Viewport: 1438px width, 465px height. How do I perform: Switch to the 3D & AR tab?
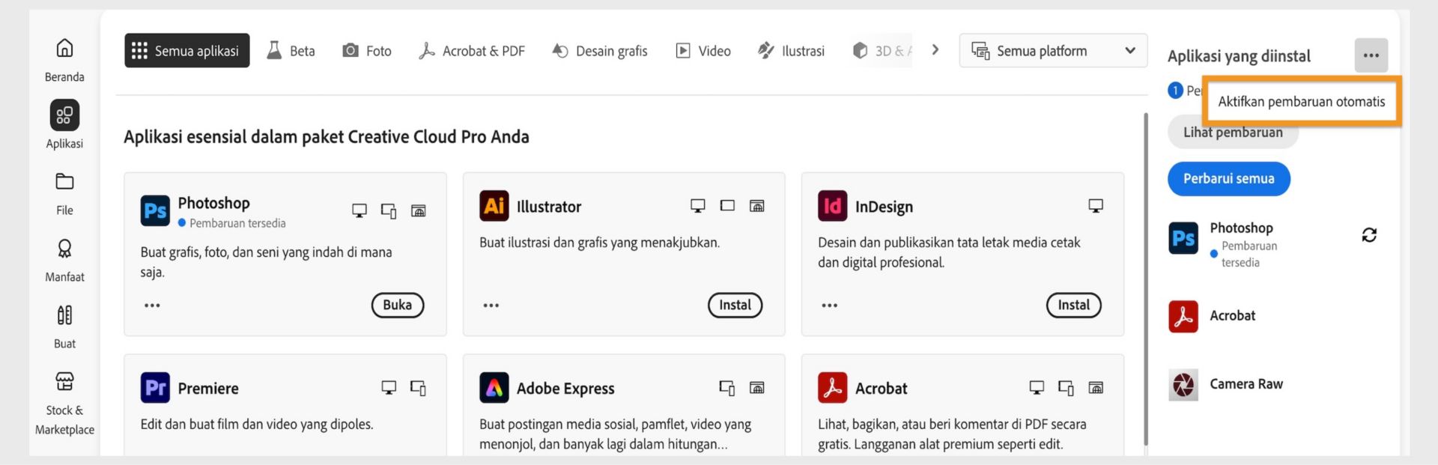click(882, 51)
